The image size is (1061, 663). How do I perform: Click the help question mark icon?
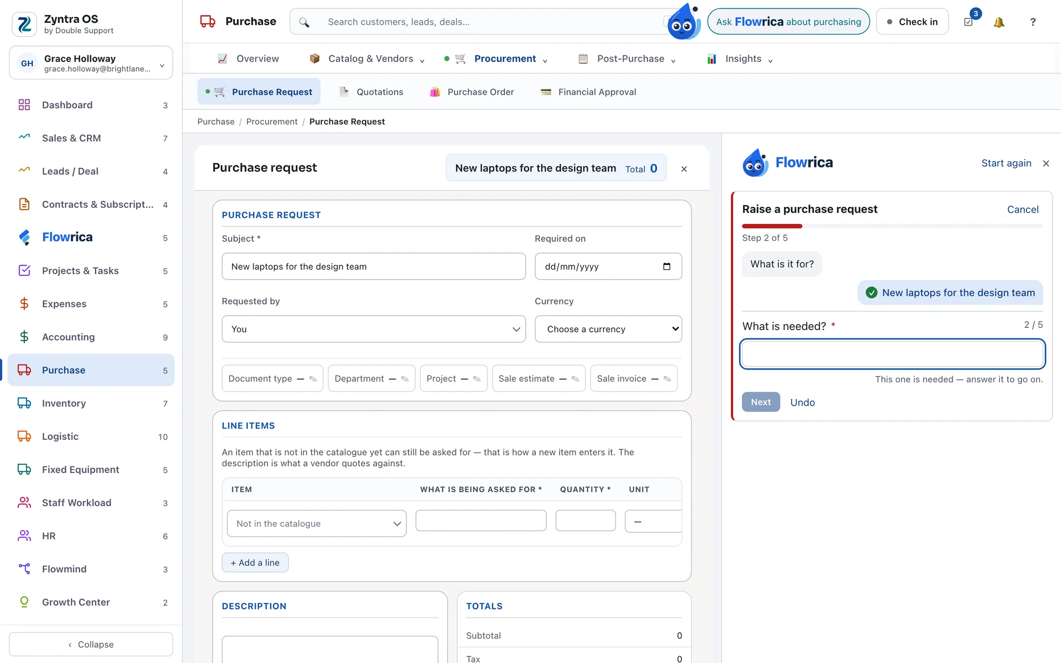1032,22
